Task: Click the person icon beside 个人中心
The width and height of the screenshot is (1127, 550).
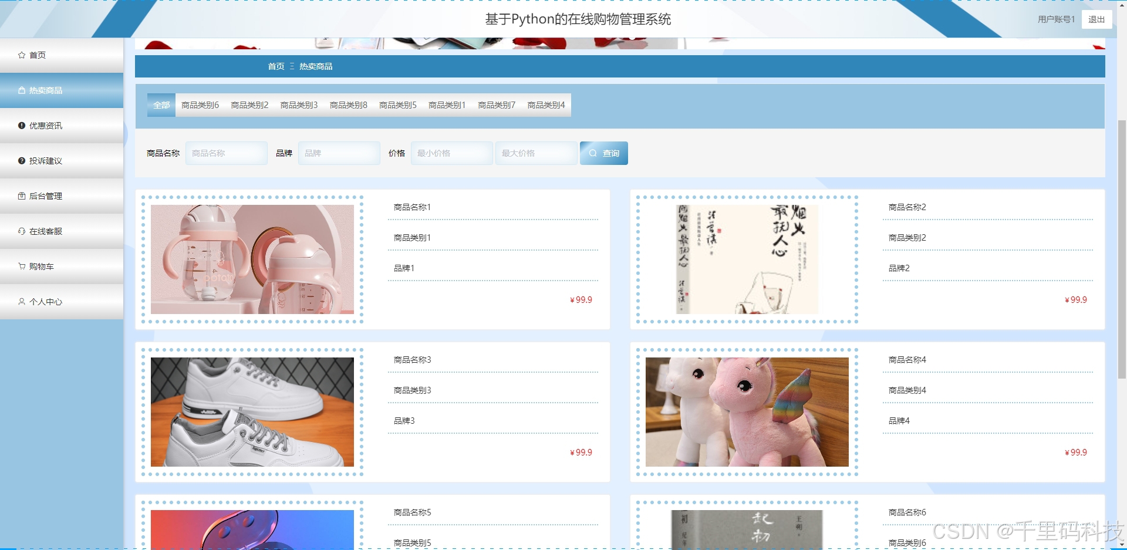Action: click(22, 302)
